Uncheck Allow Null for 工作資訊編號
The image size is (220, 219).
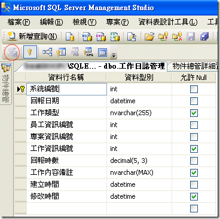click(x=194, y=149)
